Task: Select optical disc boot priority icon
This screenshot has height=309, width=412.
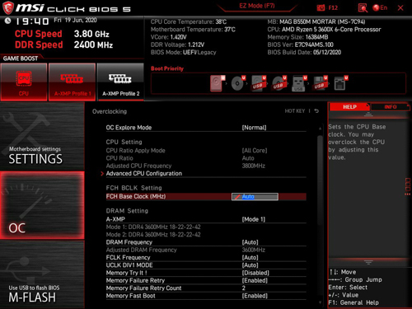Action: pyautogui.click(x=238, y=83)
